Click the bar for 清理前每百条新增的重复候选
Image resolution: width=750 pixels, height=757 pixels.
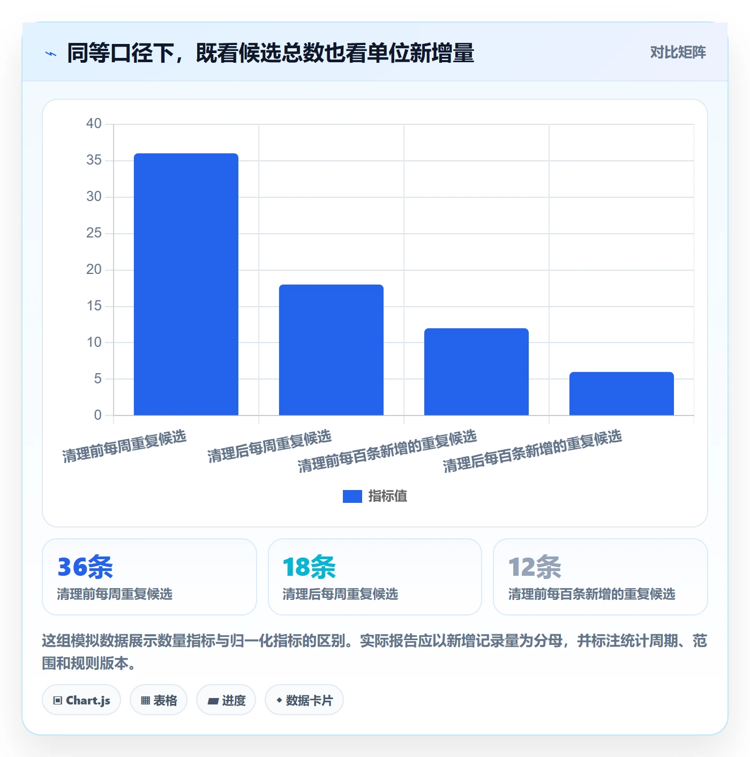pyautogui.click(x=476, y=372)
